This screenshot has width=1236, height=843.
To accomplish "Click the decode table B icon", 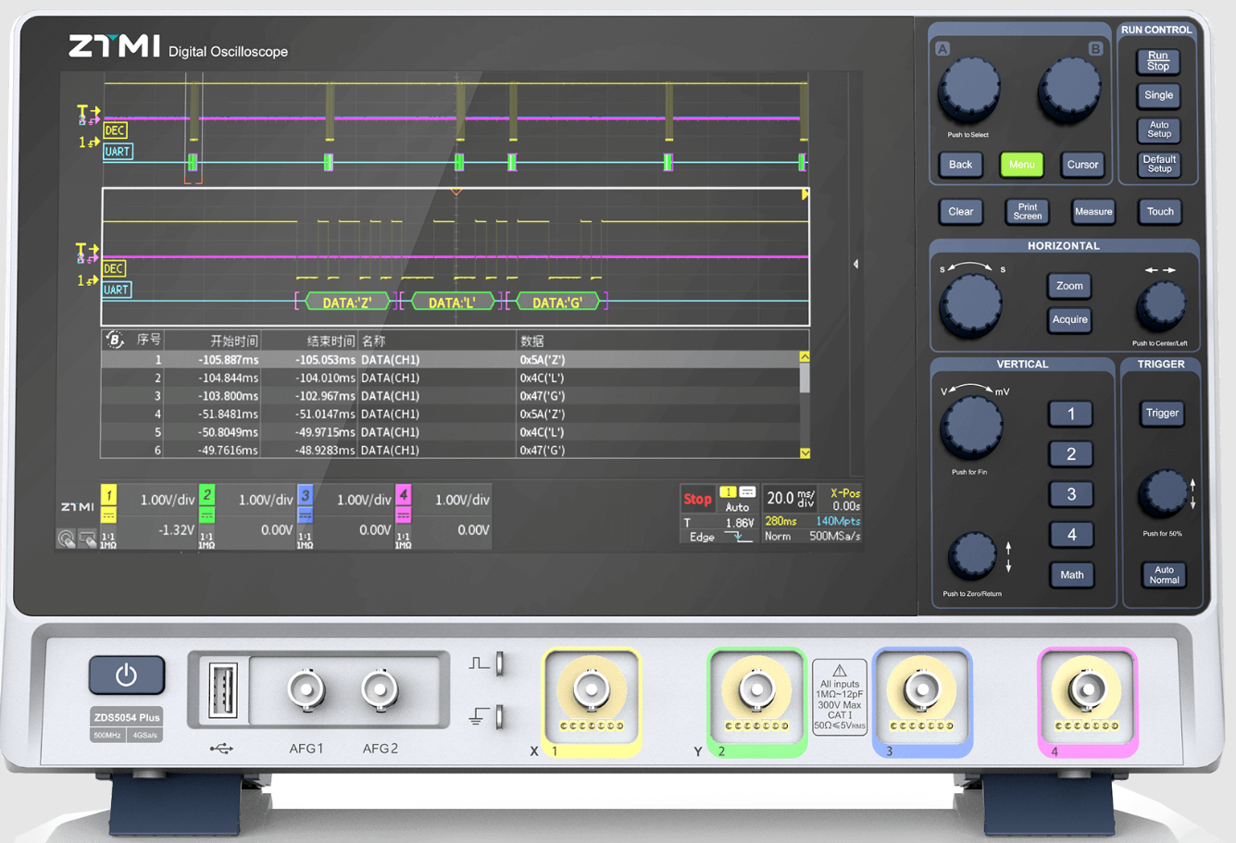I will (x=114, y=341).
